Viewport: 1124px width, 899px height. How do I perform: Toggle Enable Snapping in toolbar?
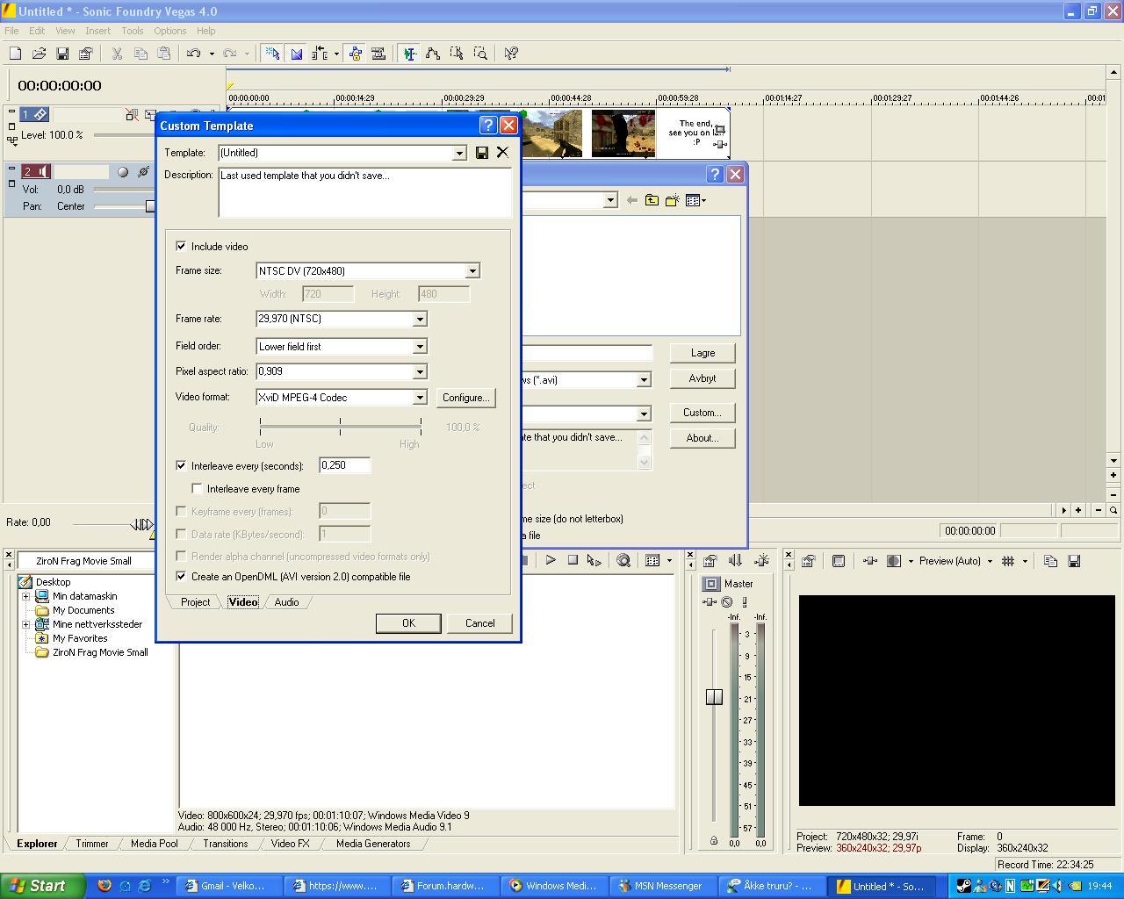click(273, 54)
